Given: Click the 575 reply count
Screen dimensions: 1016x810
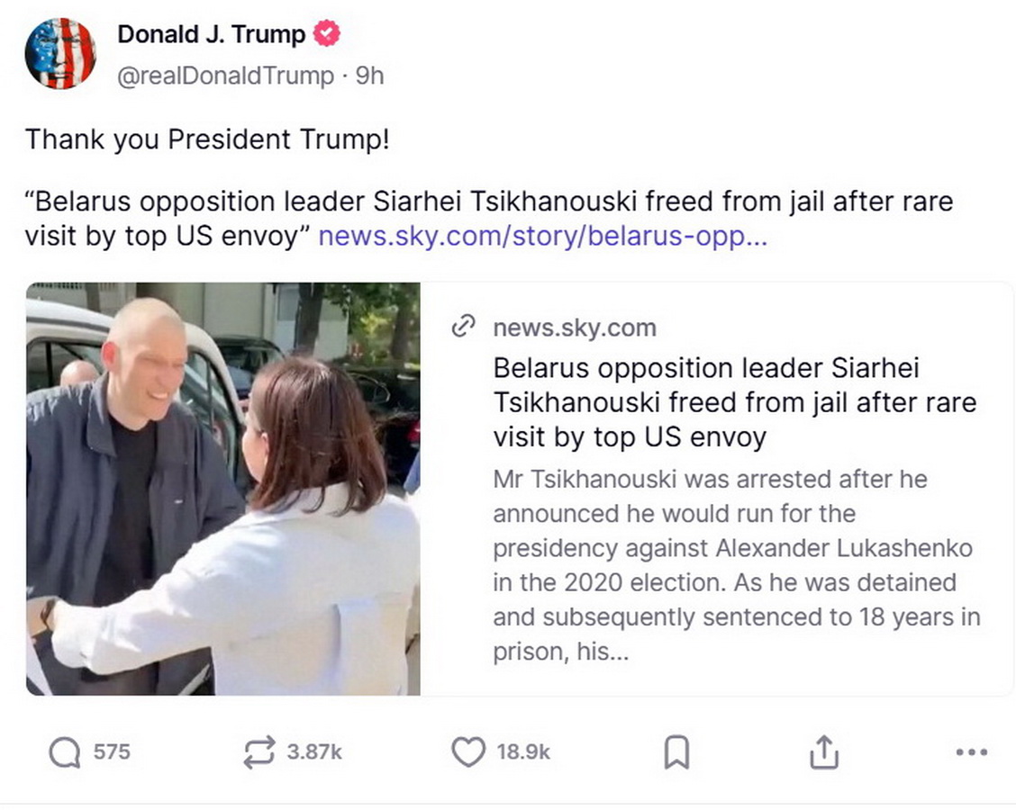Looking at the screenshot, I should pyautogui.click(x=112, y=751).
